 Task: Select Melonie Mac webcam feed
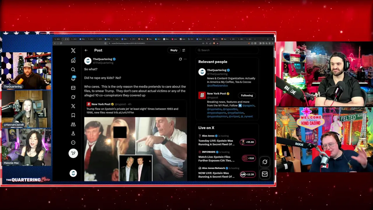(26, 147)
